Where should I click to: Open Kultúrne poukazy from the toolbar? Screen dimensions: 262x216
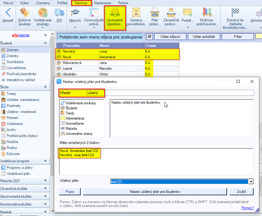25,13
